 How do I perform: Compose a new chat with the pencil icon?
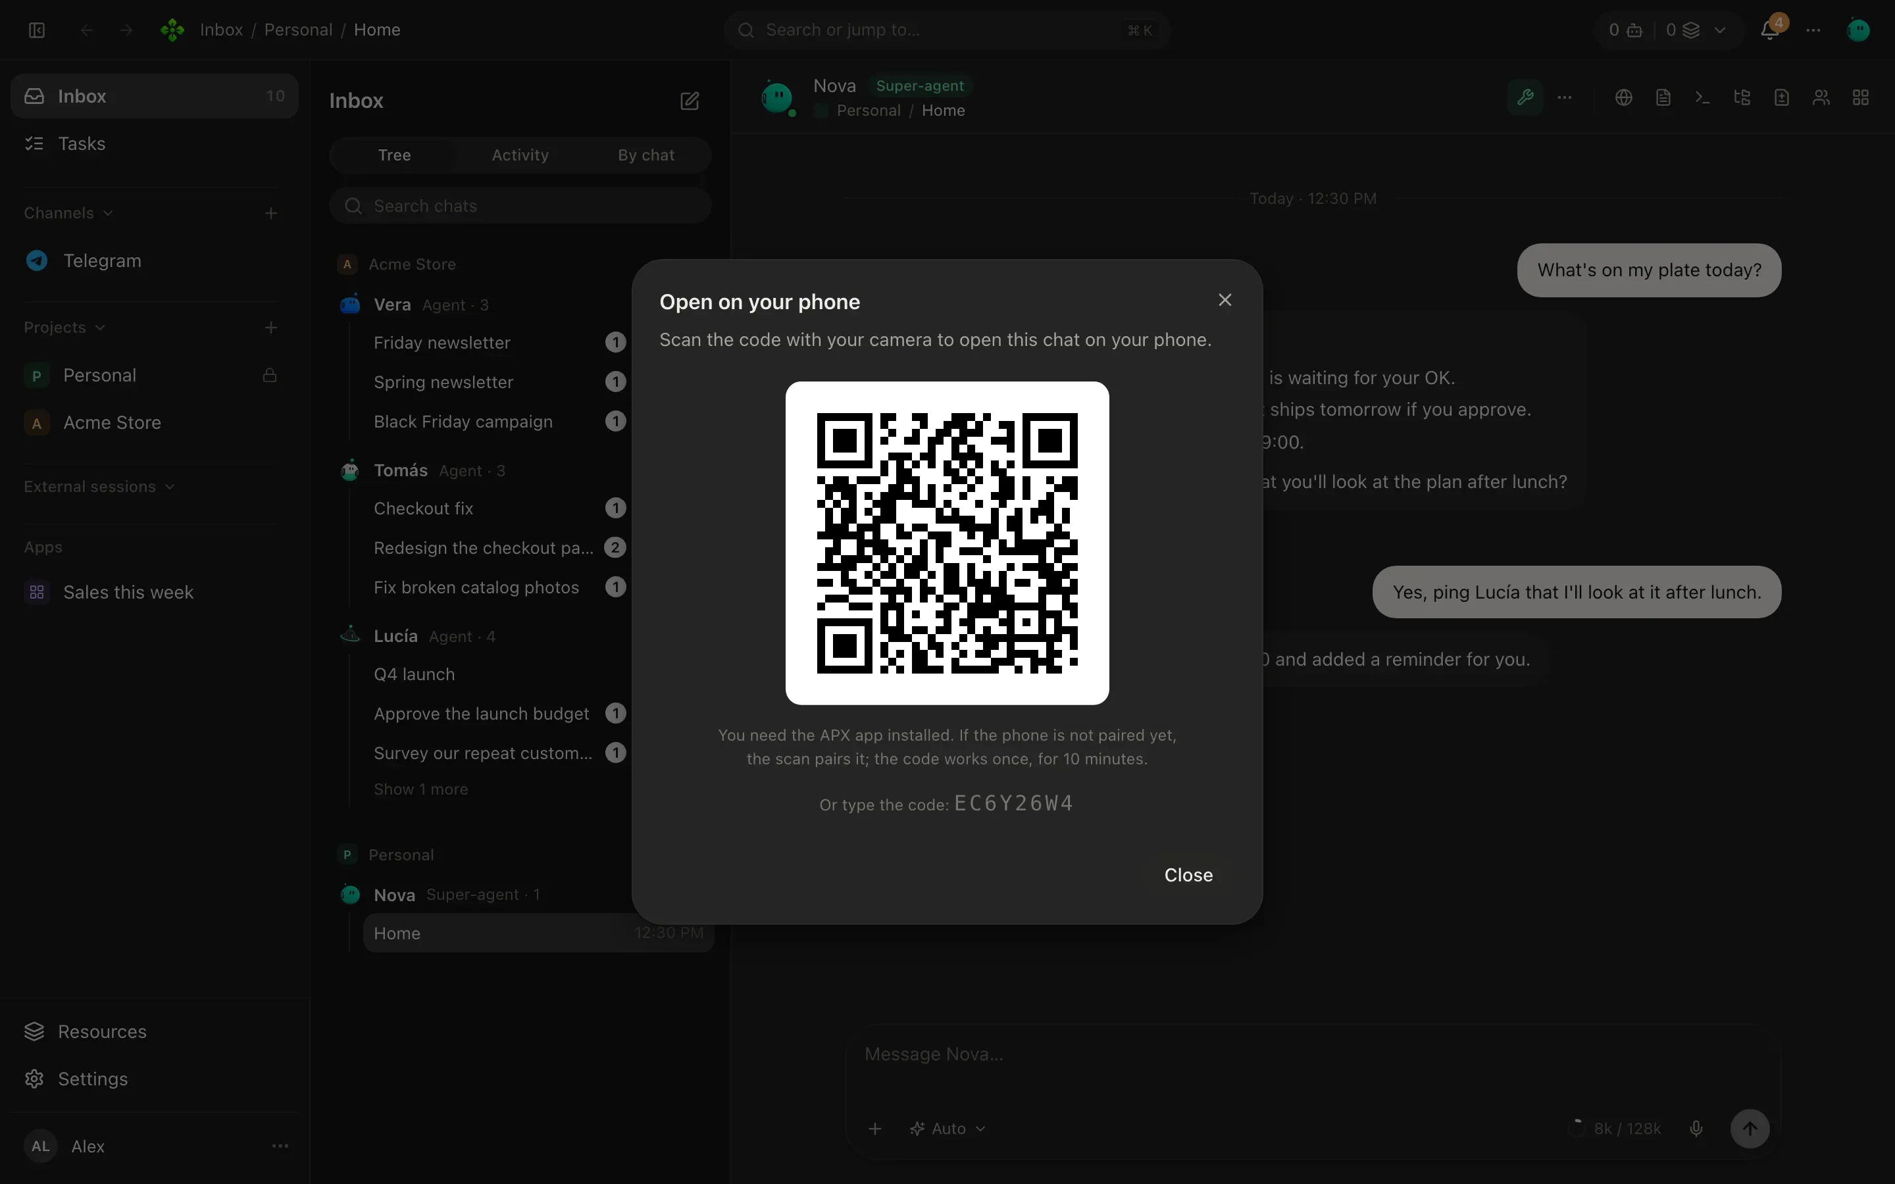click(689, 100)
